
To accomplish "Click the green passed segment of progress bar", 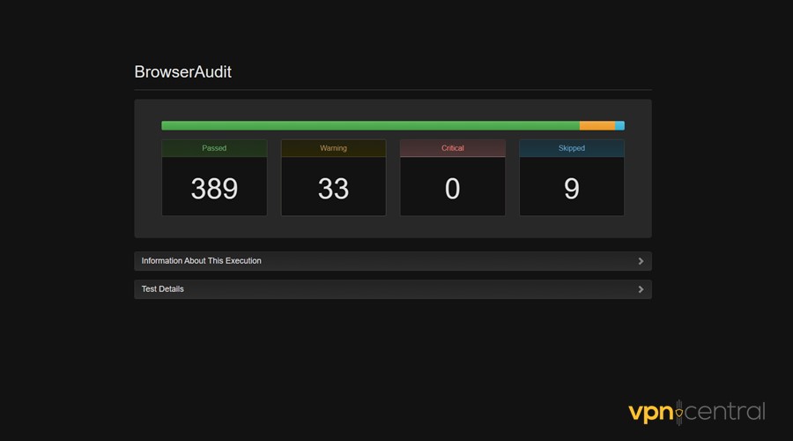I will tap(370, 125).
